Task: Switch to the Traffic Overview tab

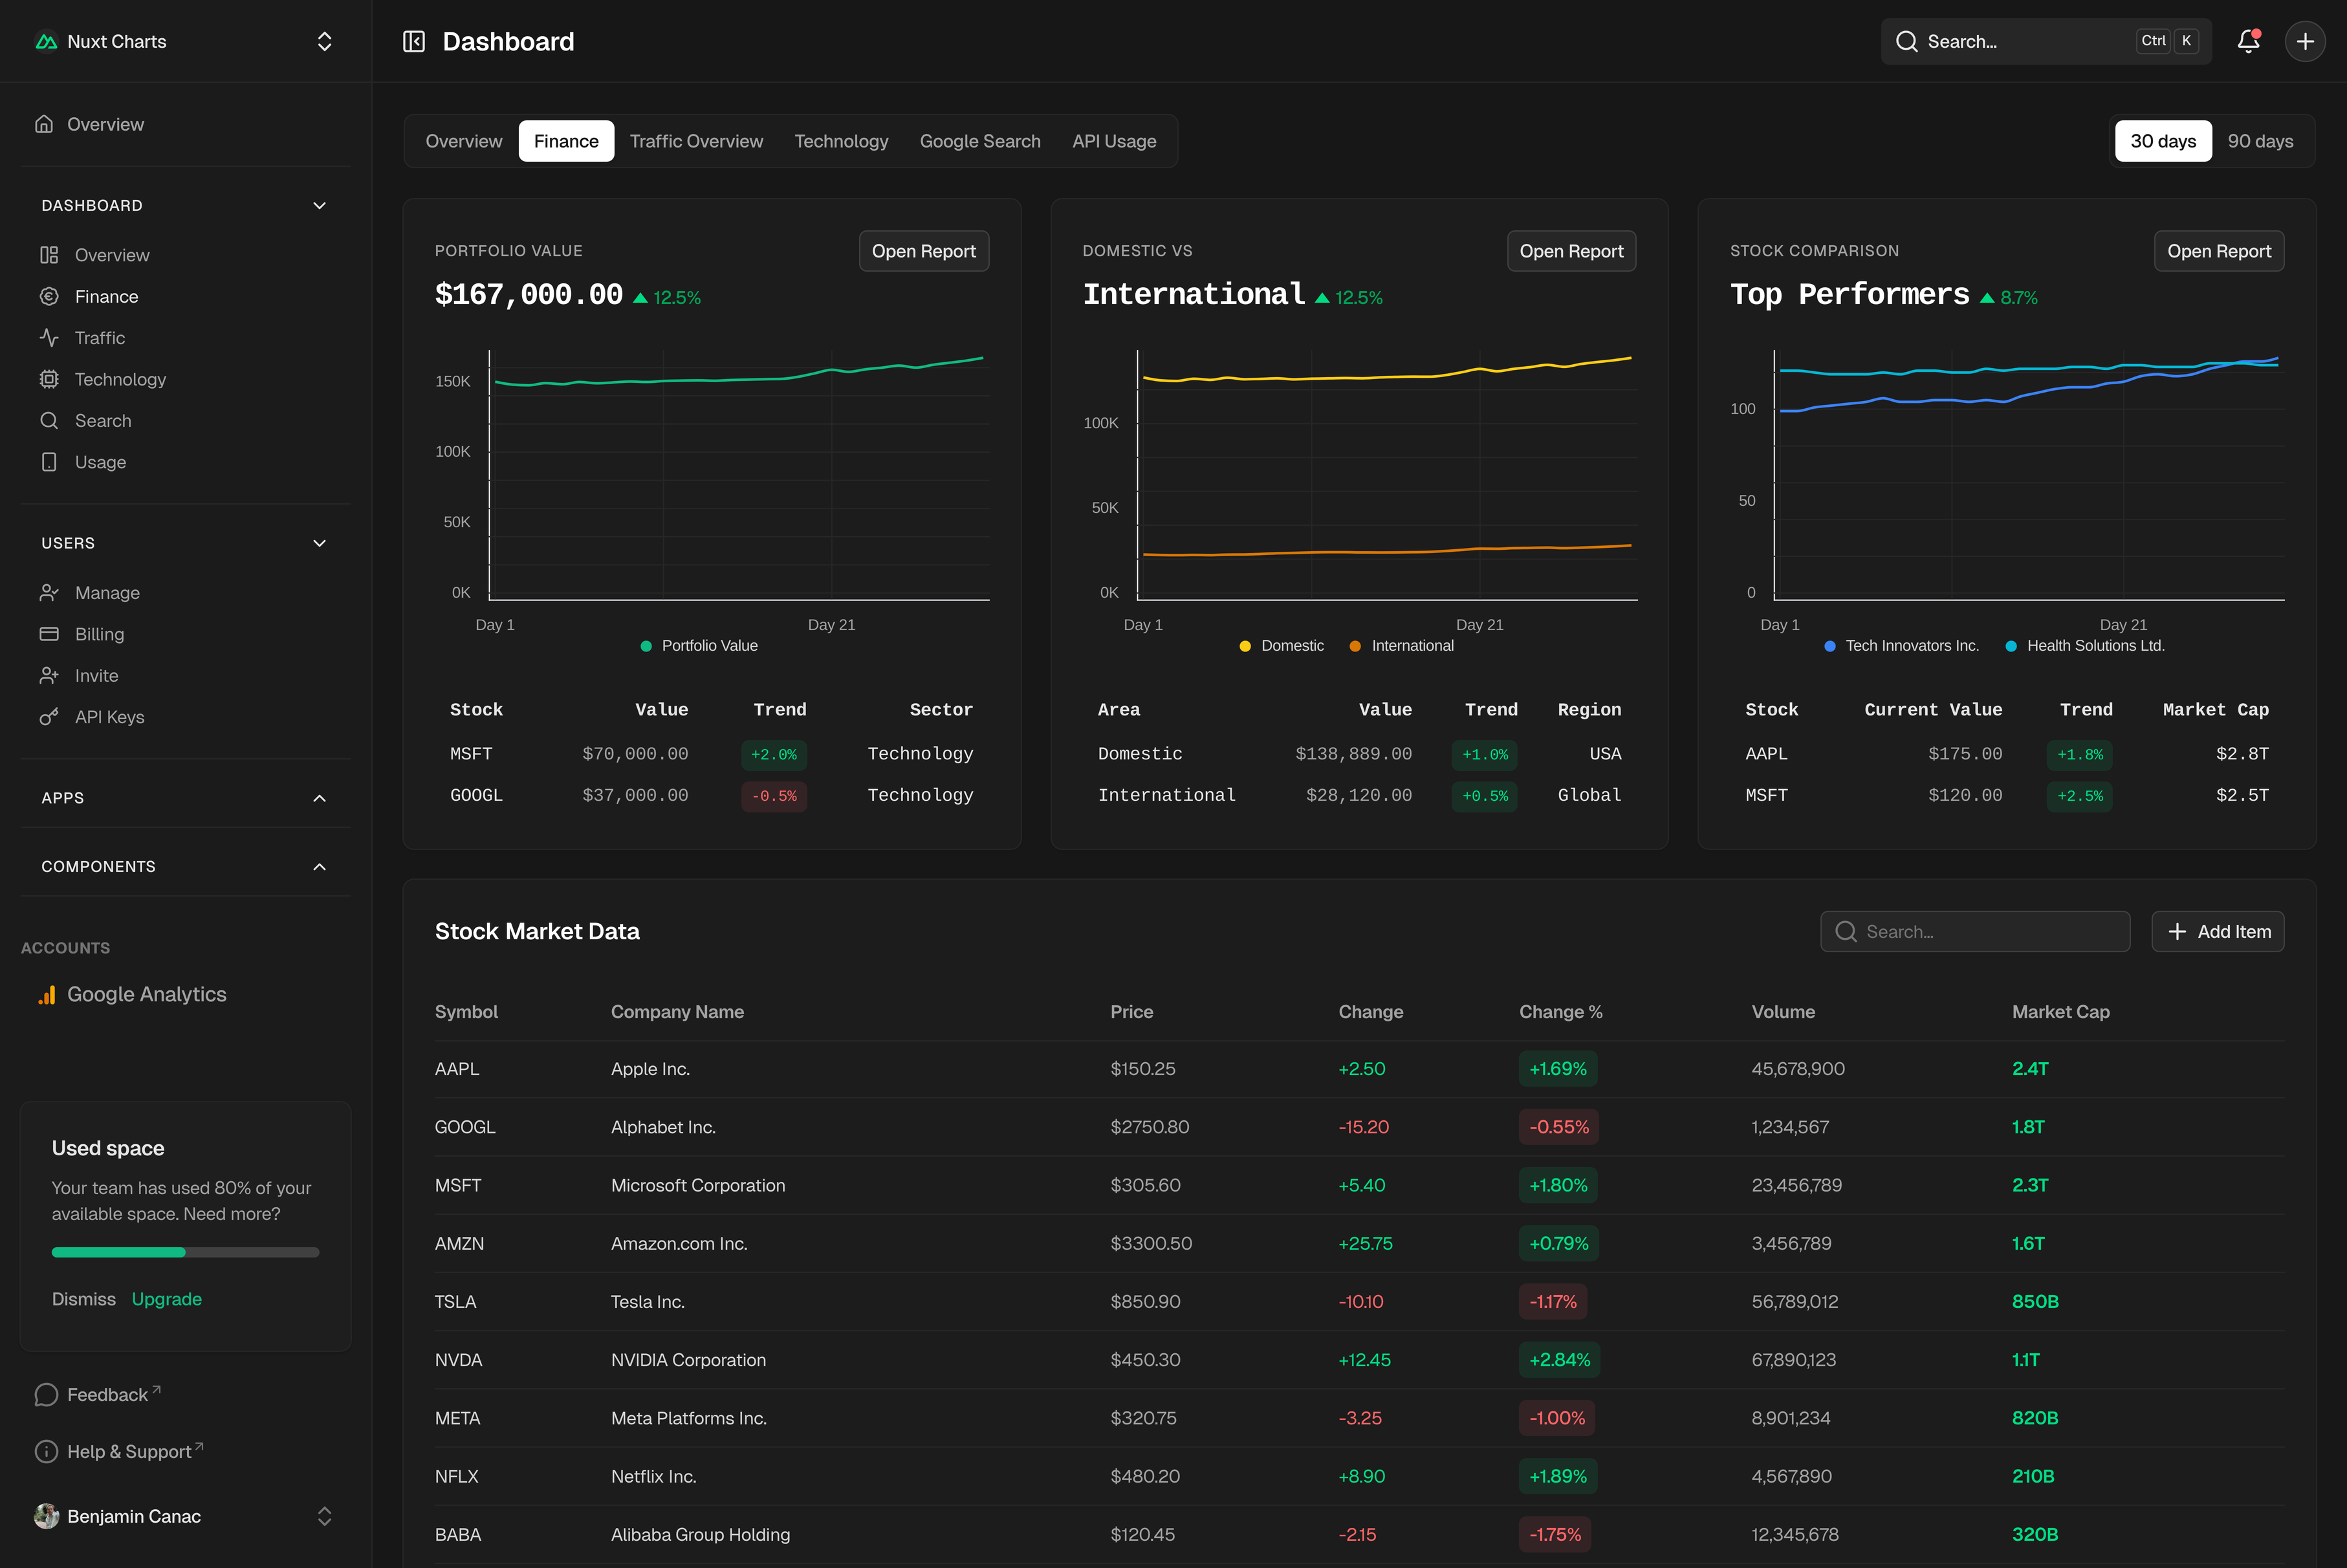Action: (x=696, y=141)
